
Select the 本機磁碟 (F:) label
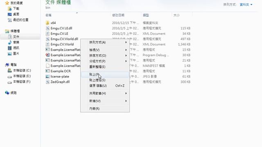22,82
